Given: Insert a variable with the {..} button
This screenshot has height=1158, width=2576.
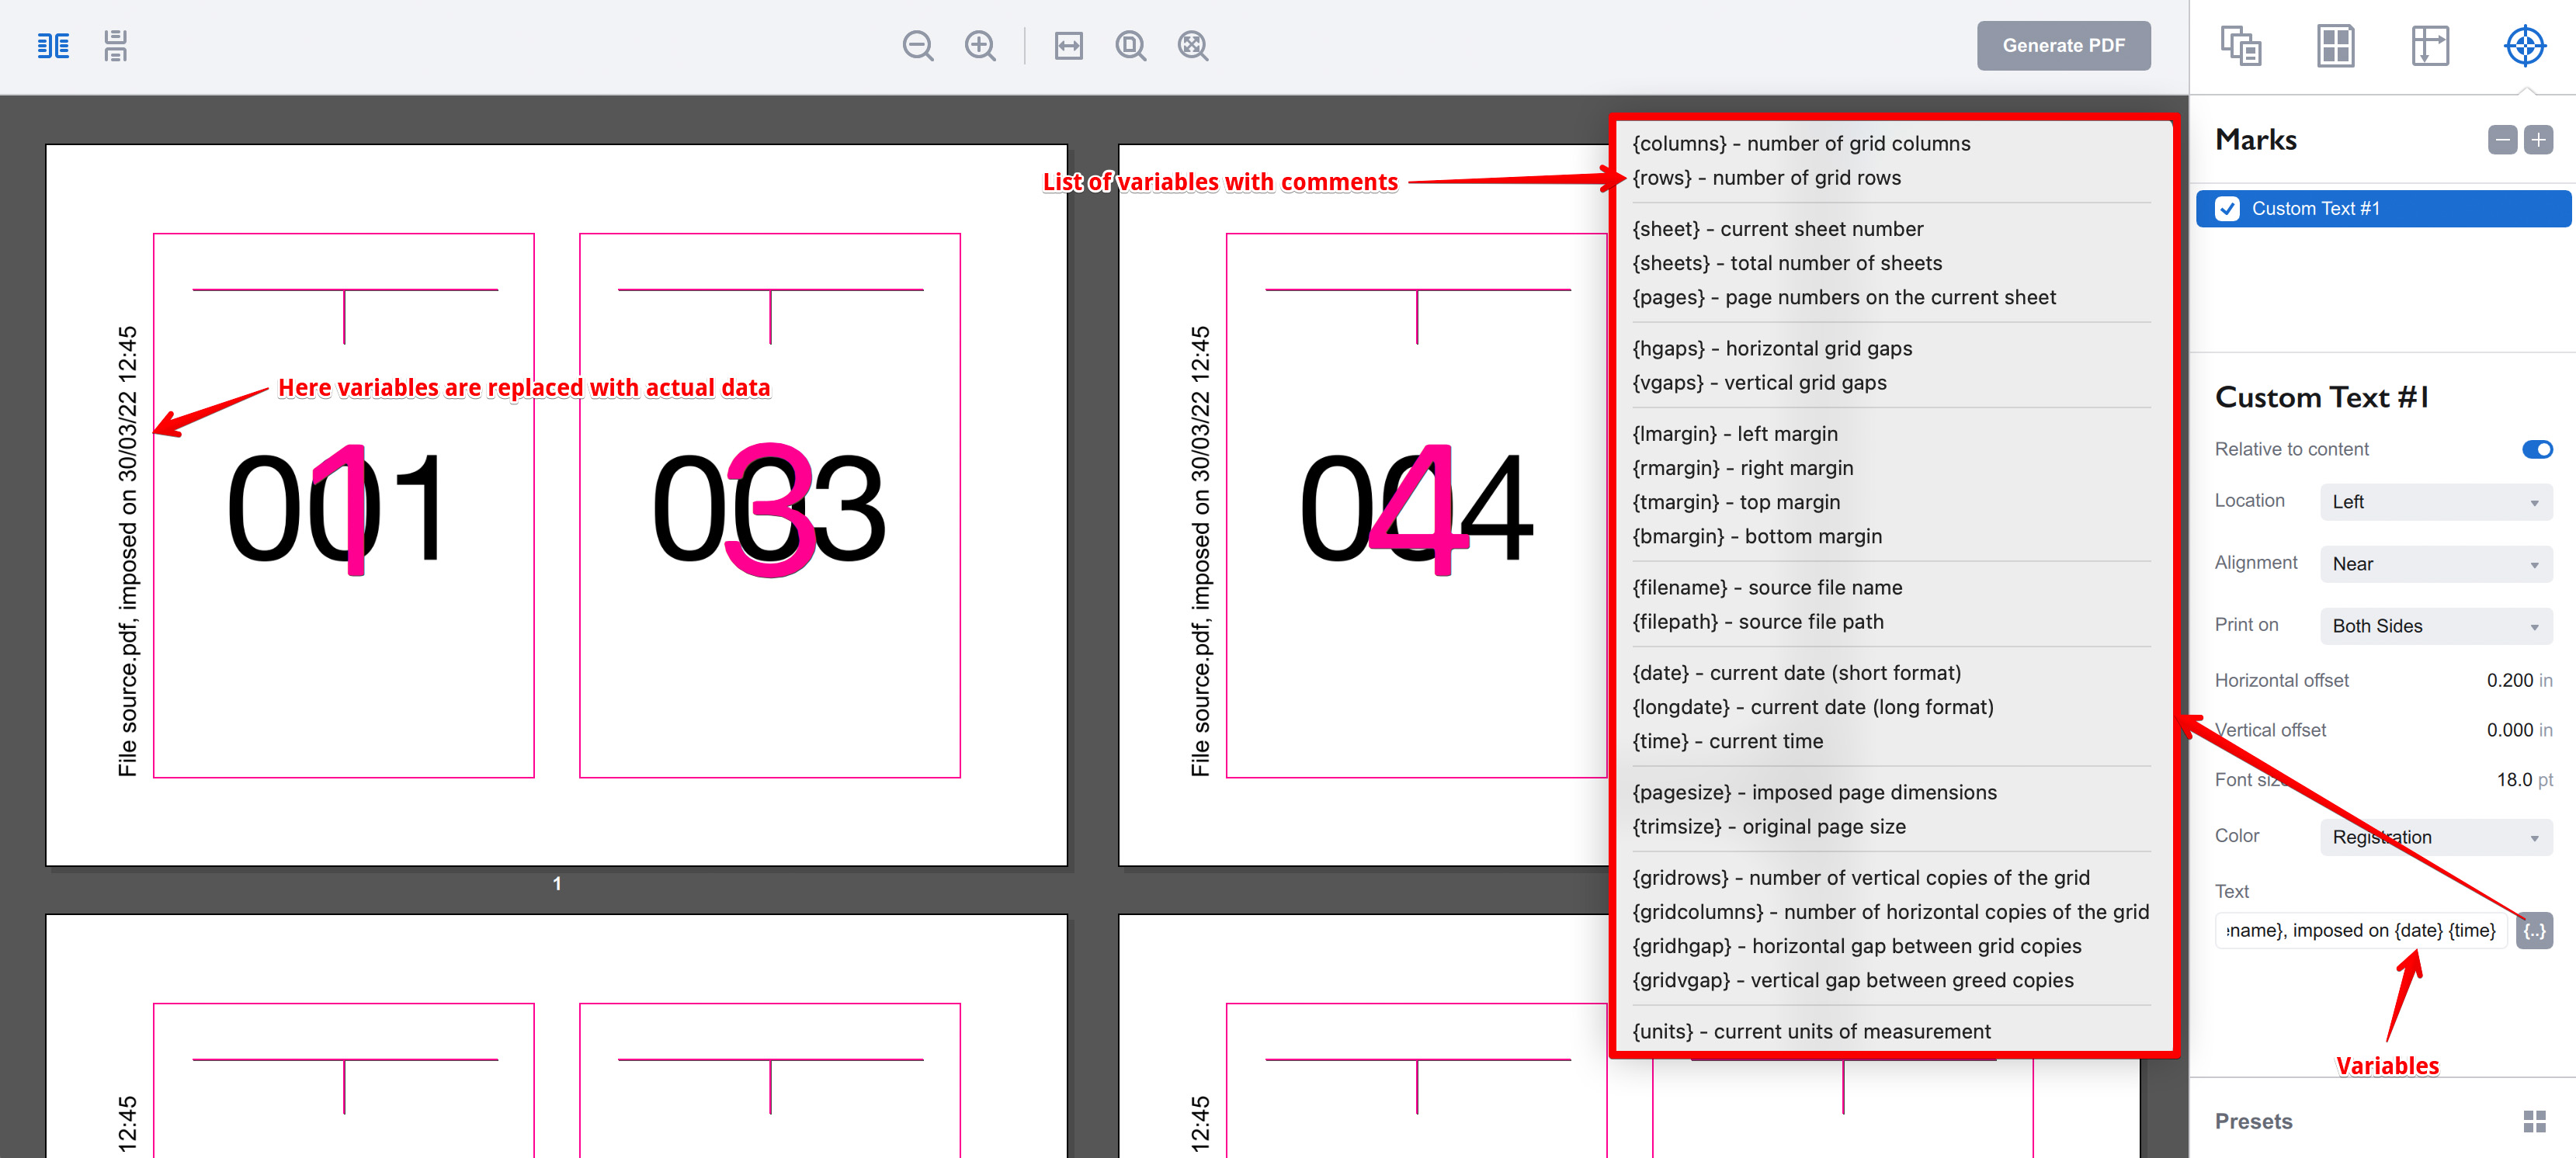Looking at the screenshot, I should 2536,930.
